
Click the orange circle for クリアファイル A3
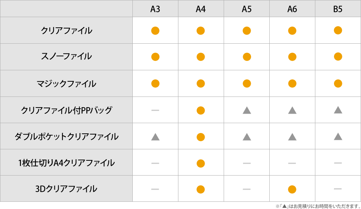155,30
